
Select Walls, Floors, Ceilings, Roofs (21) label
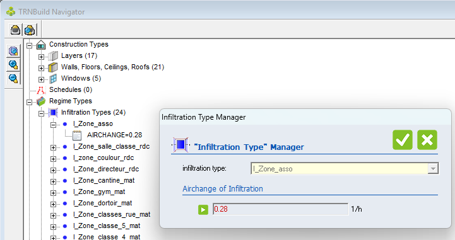[112, 67]
